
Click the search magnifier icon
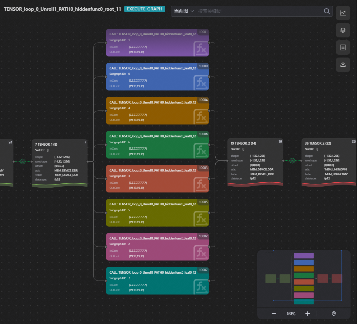click(327, 11)
